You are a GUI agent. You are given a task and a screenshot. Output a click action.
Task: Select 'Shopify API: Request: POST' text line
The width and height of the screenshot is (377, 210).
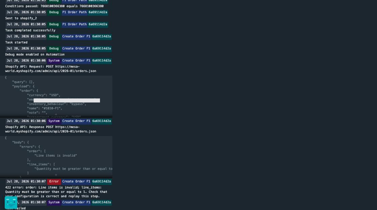coord(50,69)
